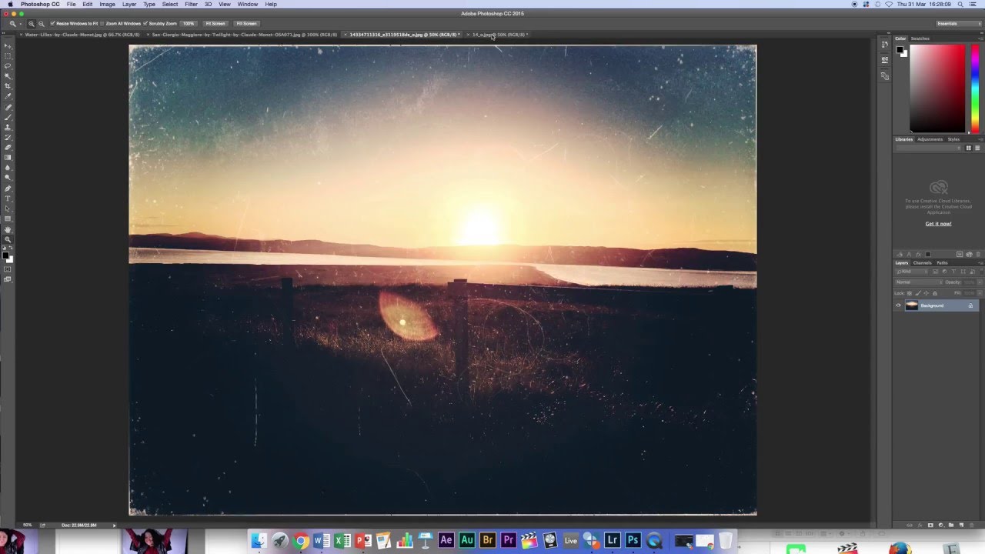This screenshot has width=985, height=554.
Task: Enable Zoom All Windows checkbox
Action: (102, 24)
